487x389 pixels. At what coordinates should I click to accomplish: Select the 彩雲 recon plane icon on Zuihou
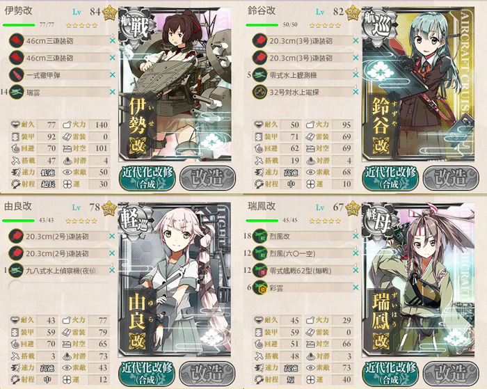tap(260, 287)
